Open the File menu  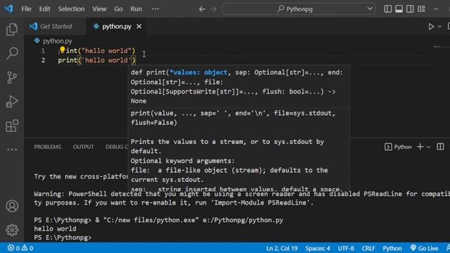point(26,9)
